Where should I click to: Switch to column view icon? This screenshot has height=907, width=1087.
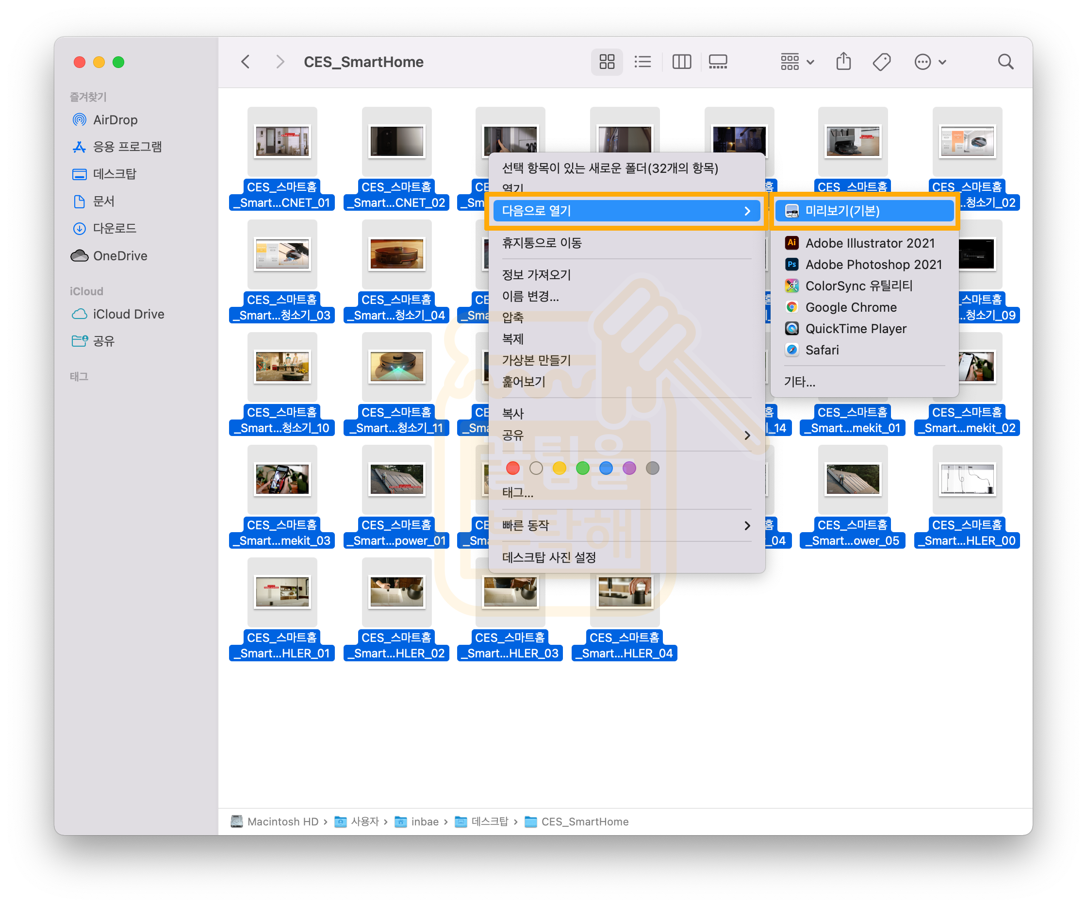681,62
